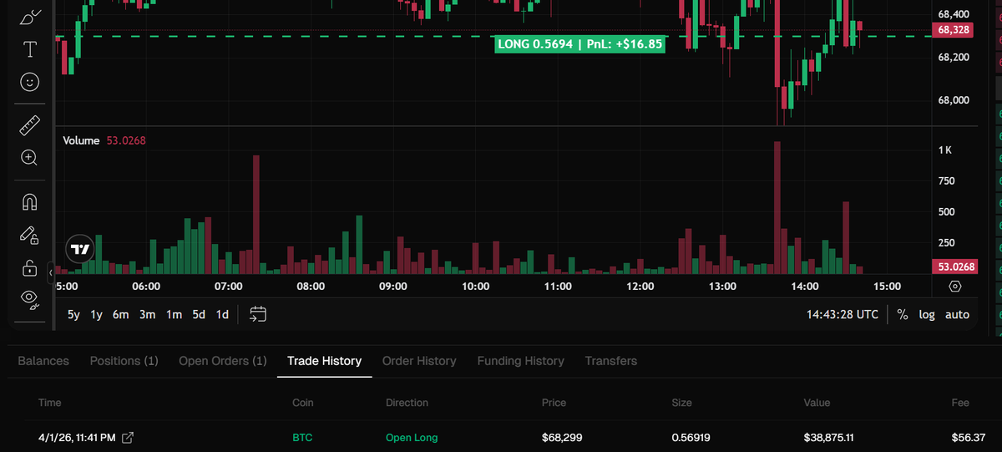Switch to Order History tab
Viewport: 1002px width, 452px height.
click(419, 361)
